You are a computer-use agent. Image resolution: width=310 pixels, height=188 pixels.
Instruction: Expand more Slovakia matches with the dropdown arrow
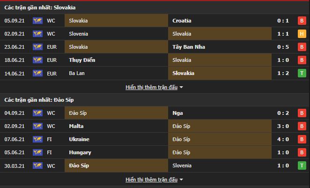182,87
